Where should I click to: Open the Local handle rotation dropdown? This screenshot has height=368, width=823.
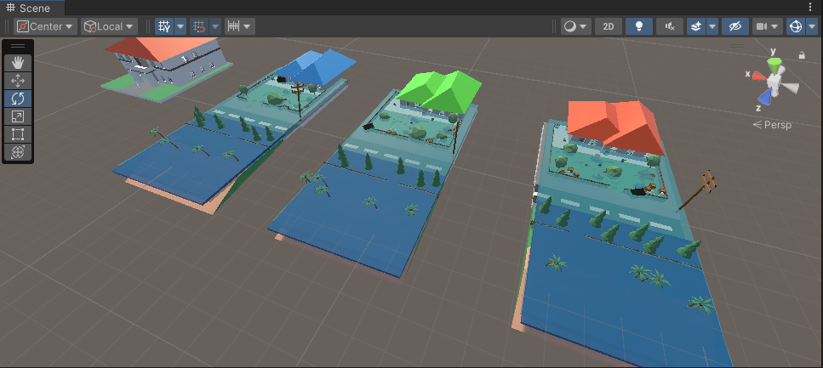[x=109, y=26]
